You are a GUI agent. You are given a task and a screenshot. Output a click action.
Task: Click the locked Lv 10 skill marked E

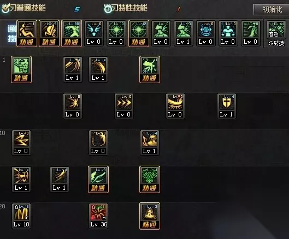21,216
